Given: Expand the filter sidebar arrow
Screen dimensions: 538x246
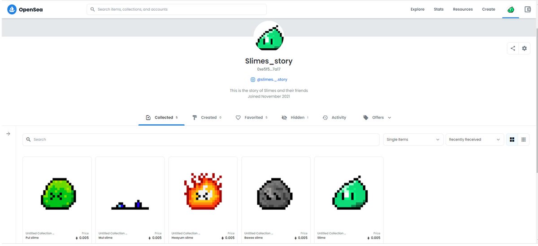Looking at the screenshot, I should (8, 134).
